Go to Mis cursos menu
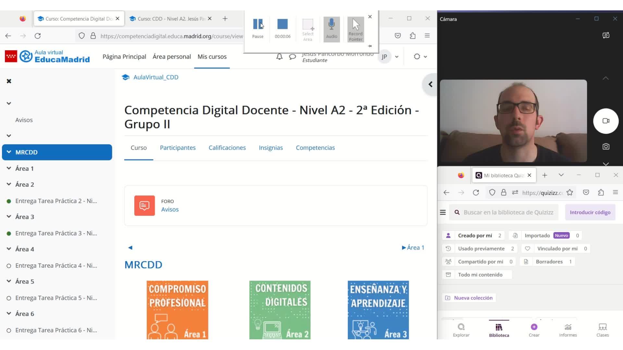 click(212, 57)
